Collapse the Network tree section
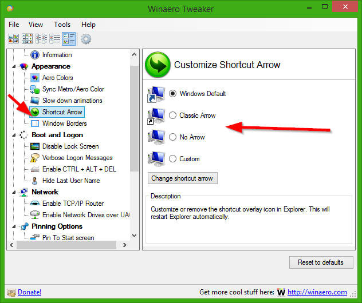This screenshot has height=303, width=362. (14, 192)
